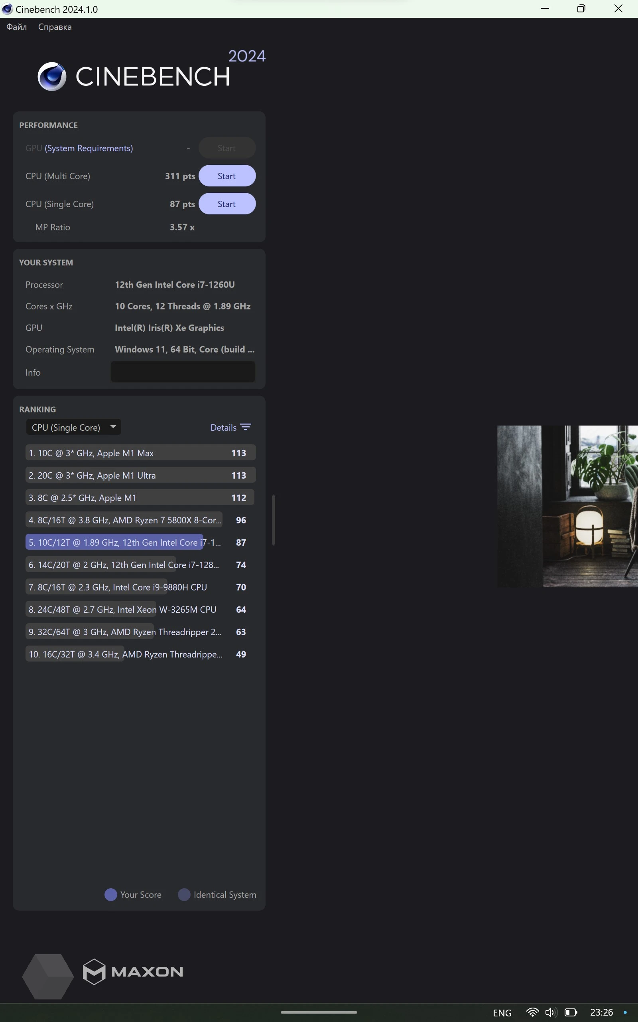Click the Maxon logo at bottom
Image resolution: width=638 pixels, height=1022 pixels.
click(x=133, y=971)
